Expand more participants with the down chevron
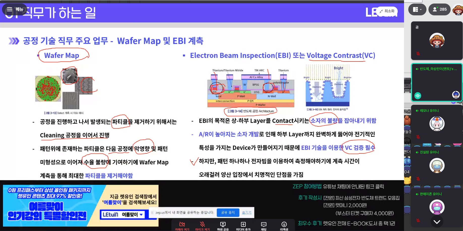 437,222
